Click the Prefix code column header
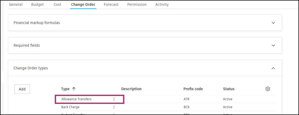The width and height of the screenshot is (299, 115). [193, 89]
